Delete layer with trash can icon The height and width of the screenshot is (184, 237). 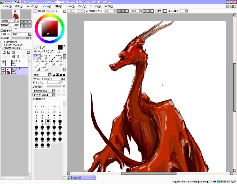(x=18, y=56)
